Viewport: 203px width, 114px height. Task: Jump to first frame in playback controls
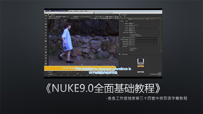tap(63, 72)
